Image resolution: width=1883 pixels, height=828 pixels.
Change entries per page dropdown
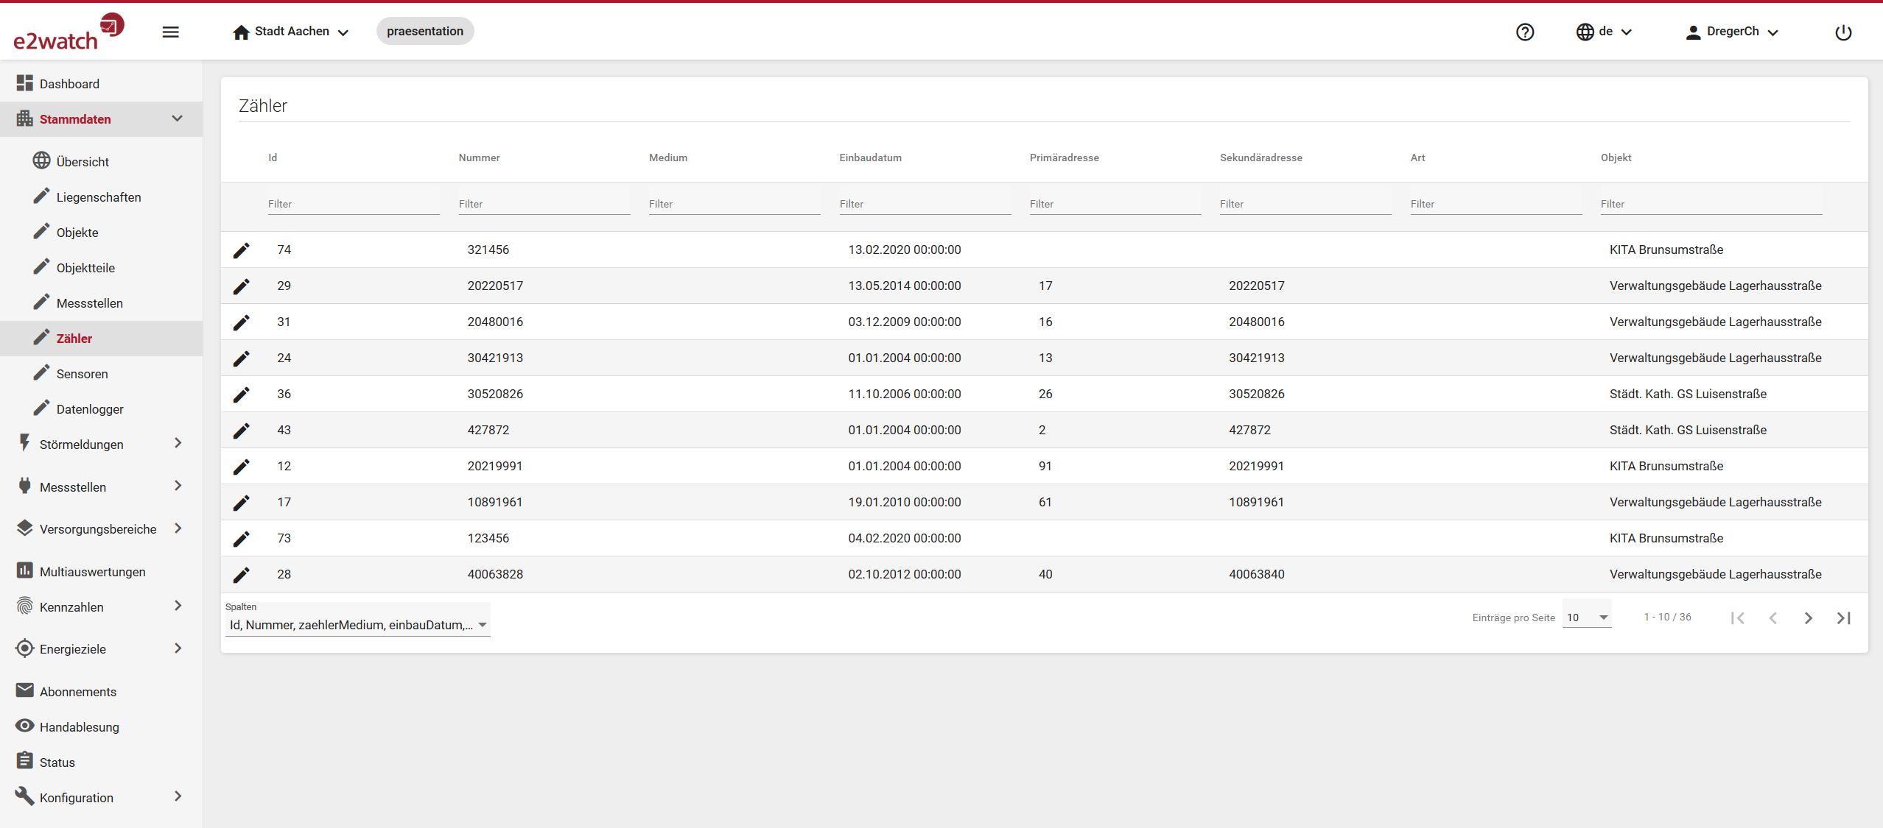(x=1587, y=618)
